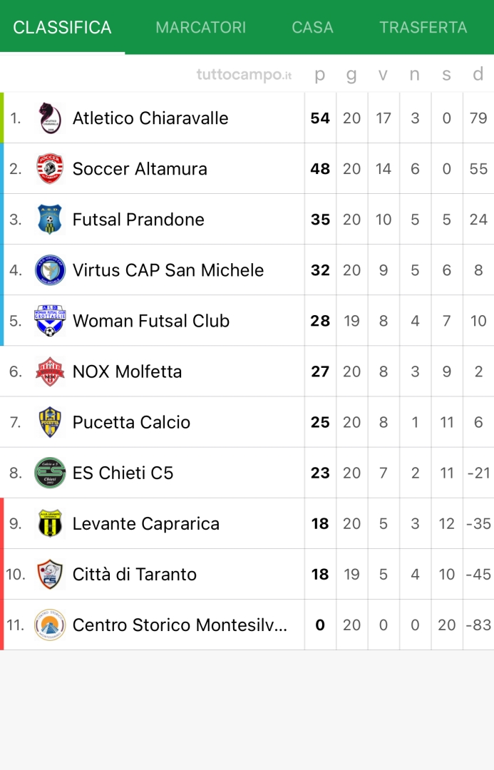Select the Città di Taranto logo

click(x=50, y=574)
